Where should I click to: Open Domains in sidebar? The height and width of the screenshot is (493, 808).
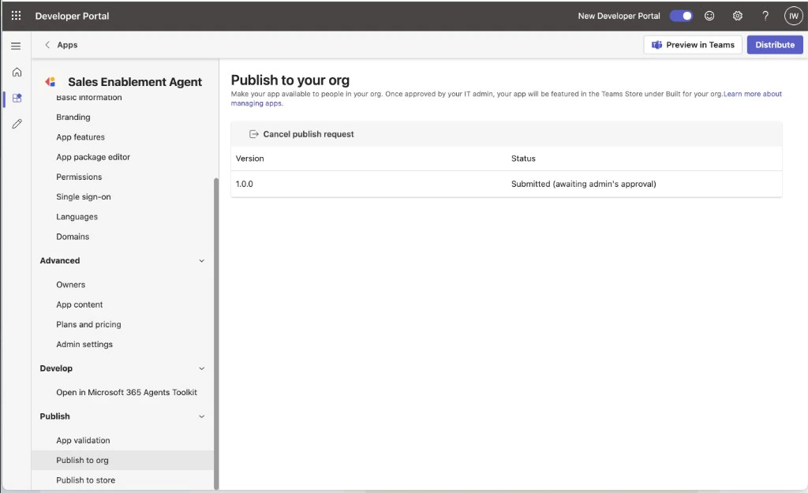pos(73,237)
